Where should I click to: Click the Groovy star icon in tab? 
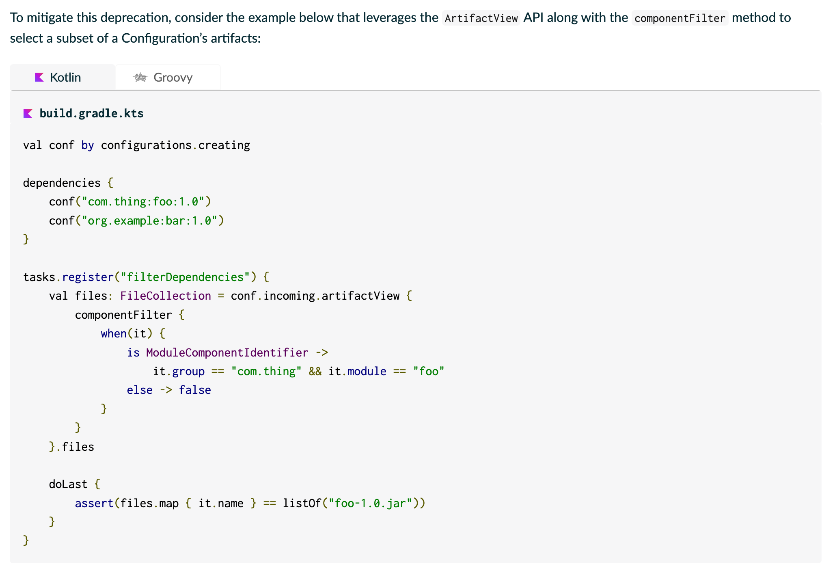(140, 77)
